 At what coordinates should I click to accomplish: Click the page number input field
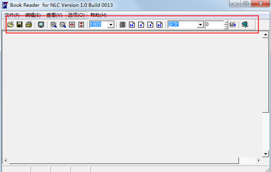215,24
